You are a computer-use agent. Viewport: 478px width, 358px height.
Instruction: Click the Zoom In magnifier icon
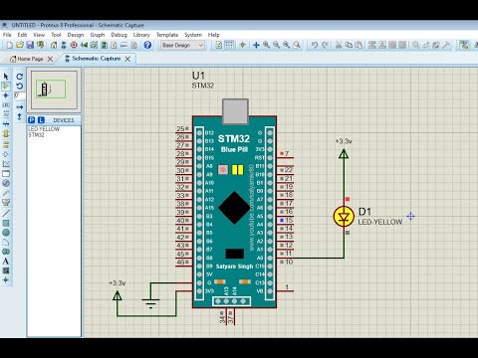coord(266,45)
